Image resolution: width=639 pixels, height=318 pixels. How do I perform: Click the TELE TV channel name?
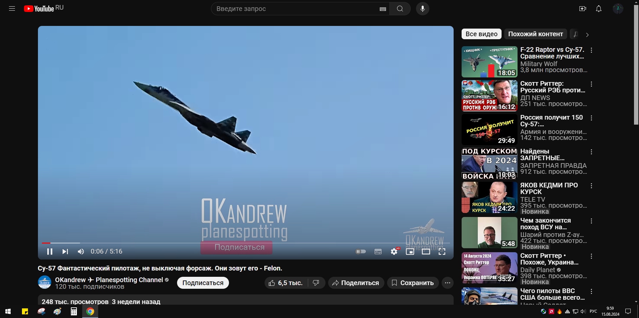[533, 199]
